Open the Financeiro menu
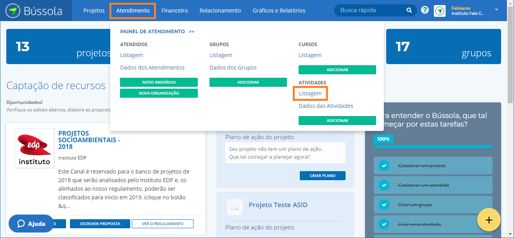This screenshot has width=514, height=238. tap(174, 11)
